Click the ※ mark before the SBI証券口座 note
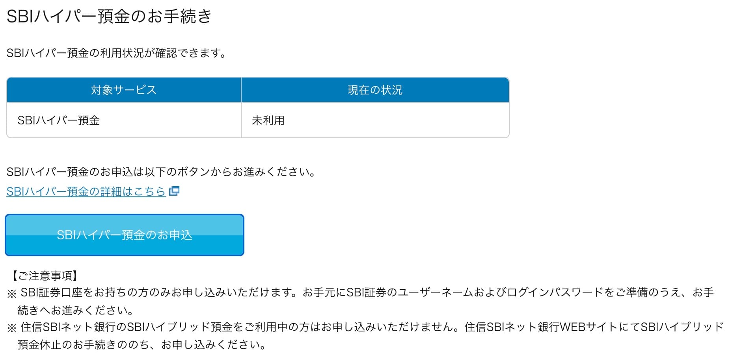This screenshot has width=730, height=359. click(x=12, y=294)
